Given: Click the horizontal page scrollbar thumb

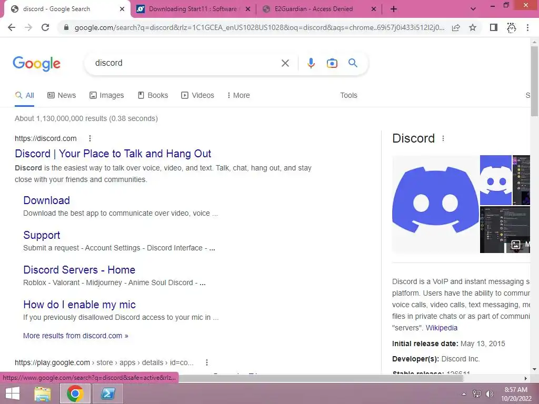Looking at the screenshot, I should pyautogui.click(x=321, y=378).
